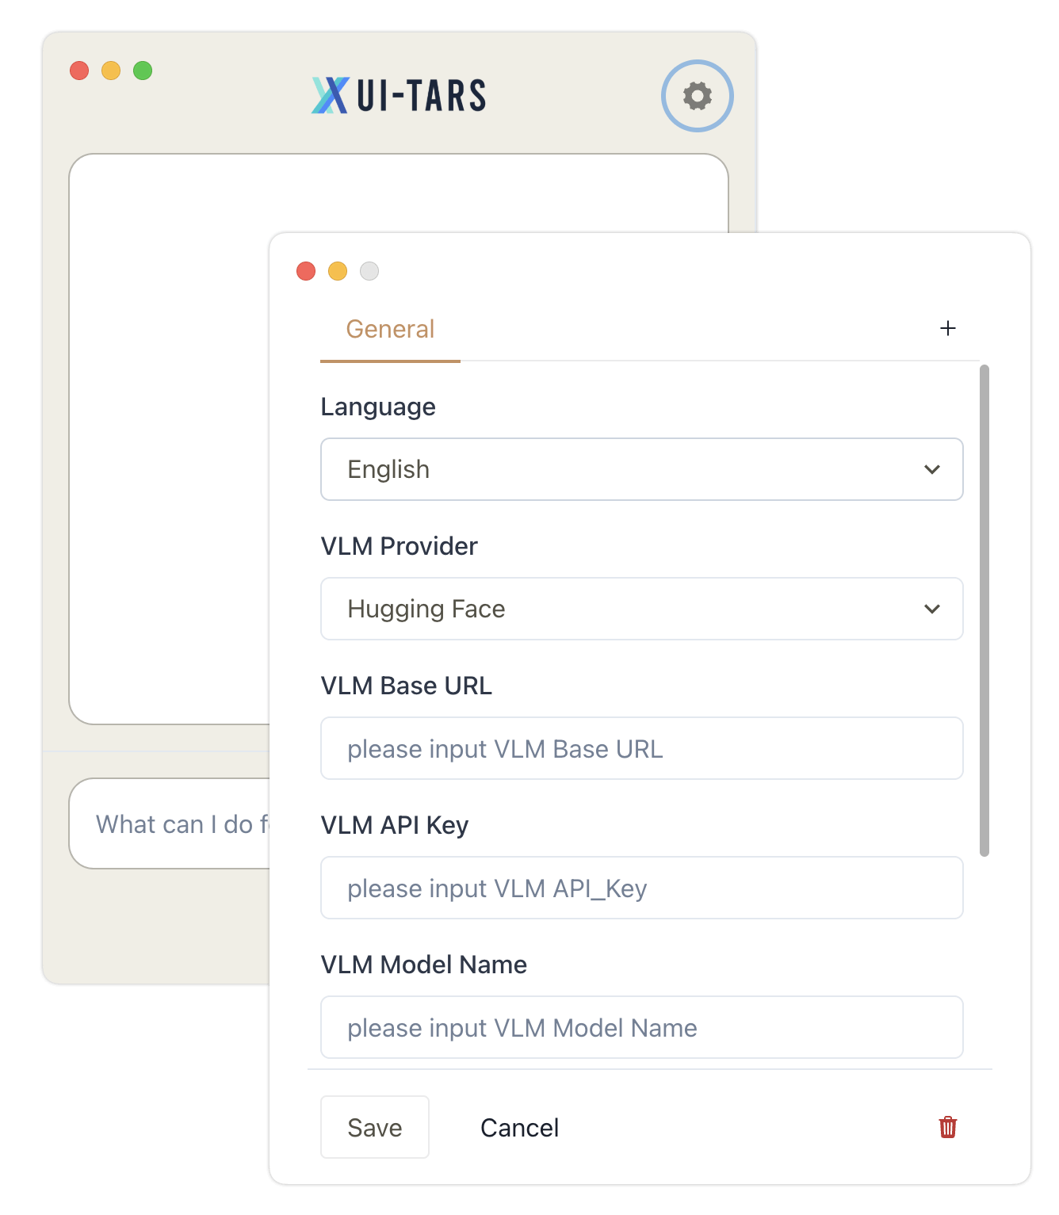Image resolution: width=1059 pixels, height=1215 pixels.
Task: Click the 'VLM Base URL' label text
Action: tap(407, 686)
